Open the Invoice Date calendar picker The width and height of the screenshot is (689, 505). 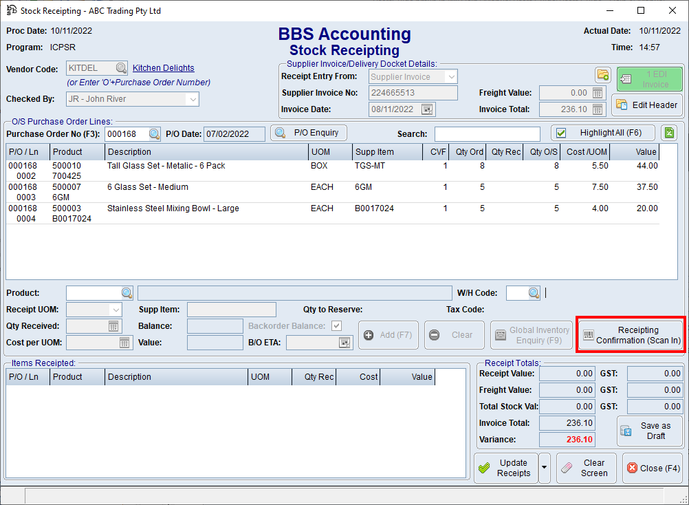[427, 109]
